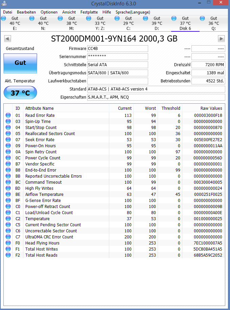Click the Firmware field CC4B
The image size is (230, 310).
[x=118, y=49]
